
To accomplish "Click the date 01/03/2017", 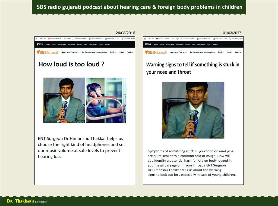I will 232,33.
